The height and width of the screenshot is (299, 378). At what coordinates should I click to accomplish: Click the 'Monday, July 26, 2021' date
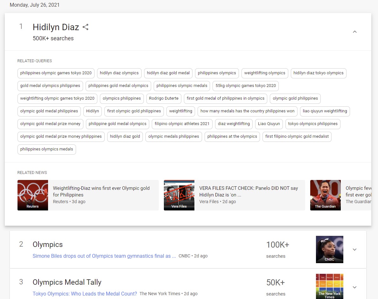(35, 5)
